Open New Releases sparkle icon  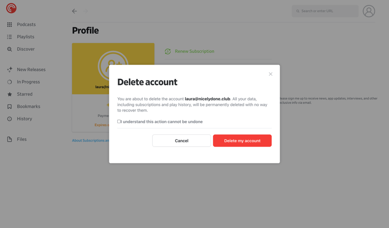point(9,69)
